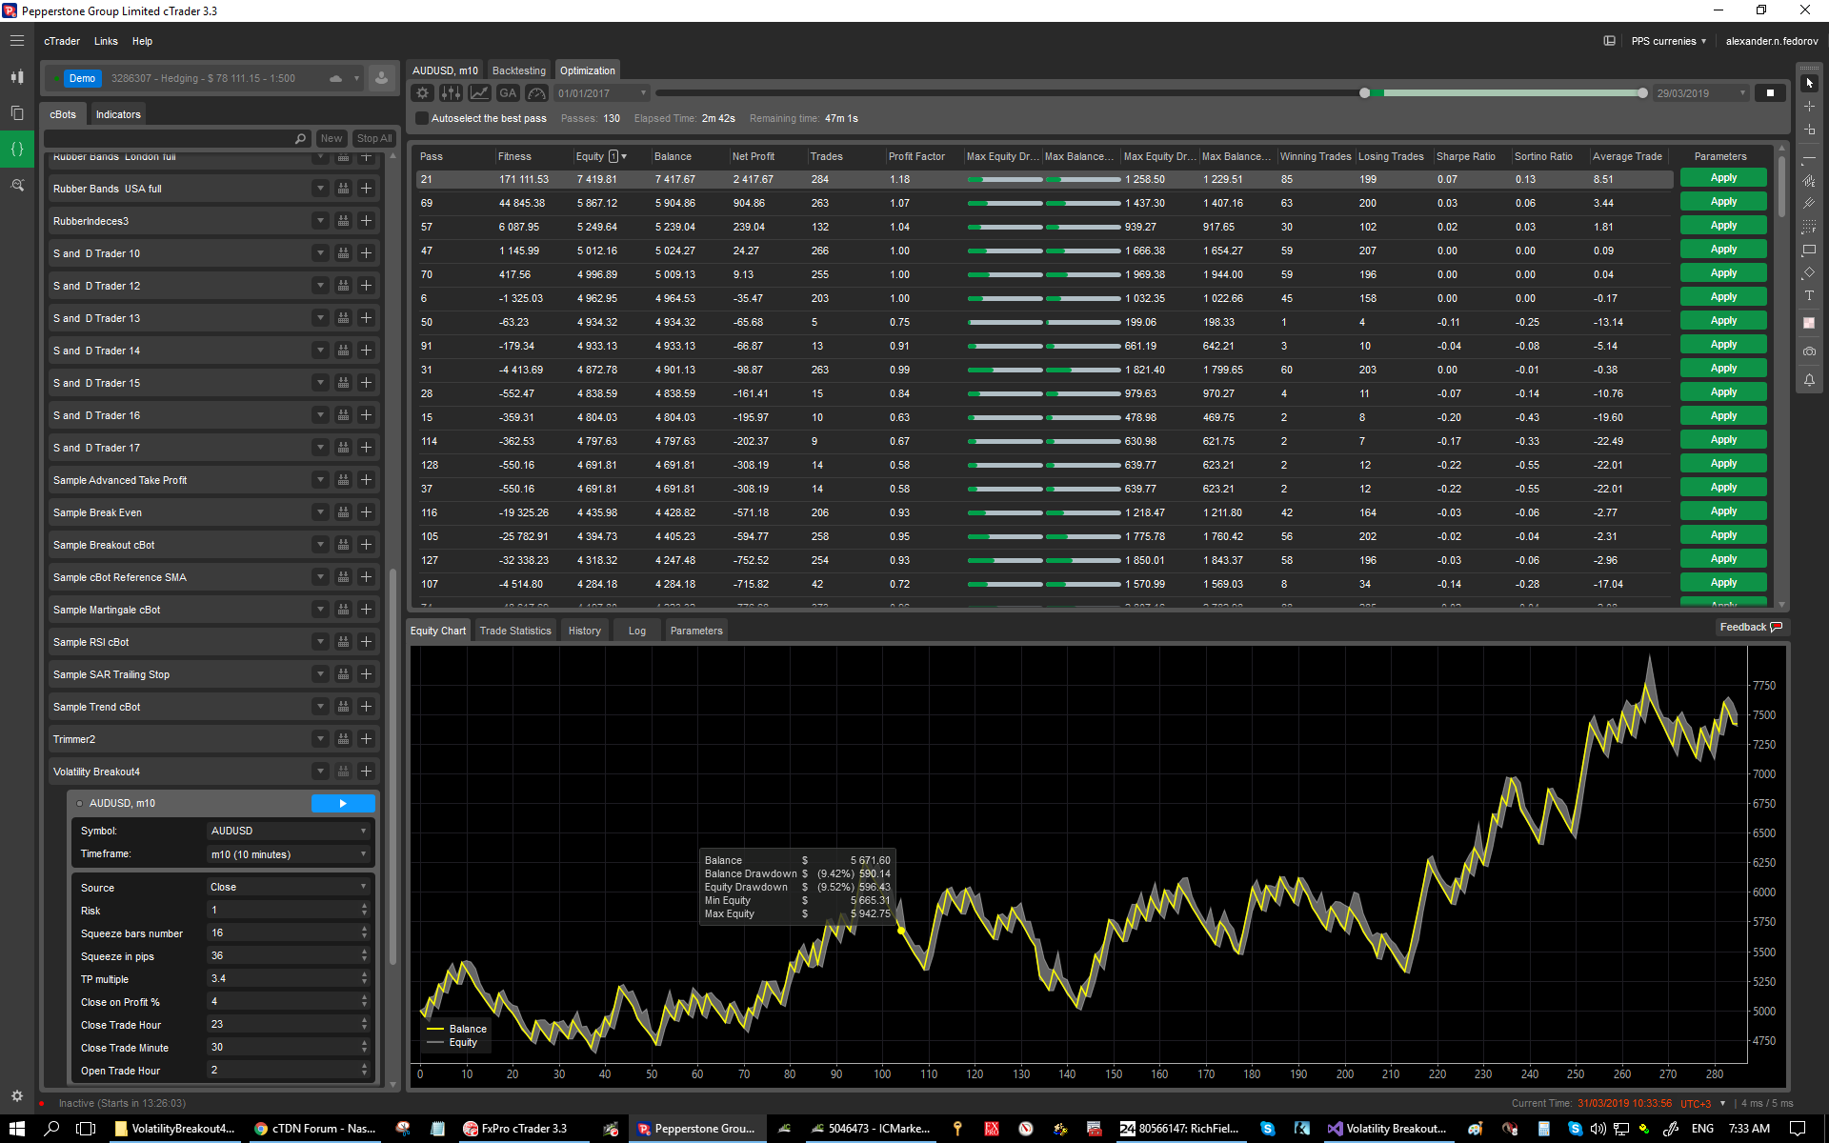
Task: Click the New cBot button
Action: click(332, 138)
